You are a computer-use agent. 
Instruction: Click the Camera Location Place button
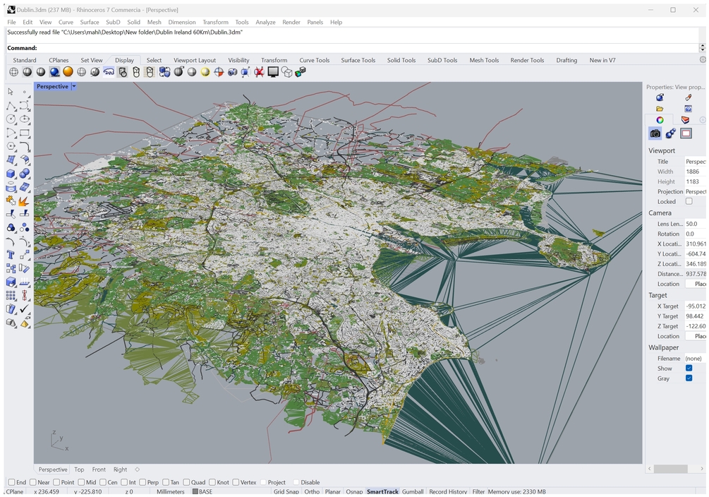click(x=698, y=284)
